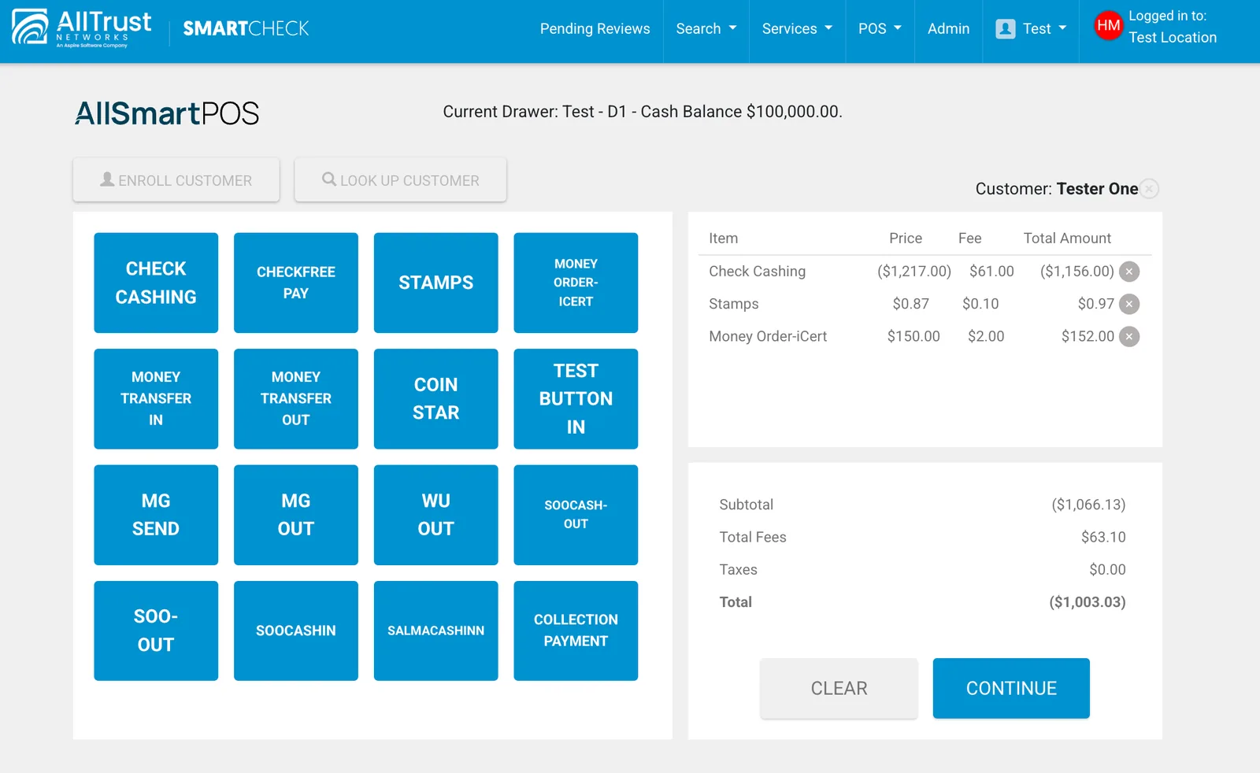Remove the Stamps line item
The width and height of the screenshot is (1260, 773).
click(1129, 304)
